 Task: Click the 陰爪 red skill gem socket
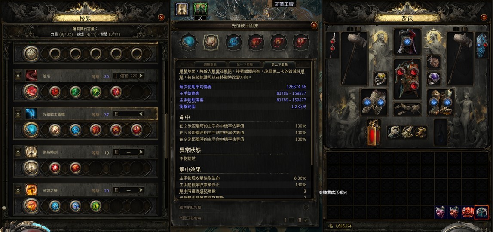[31, 92]
